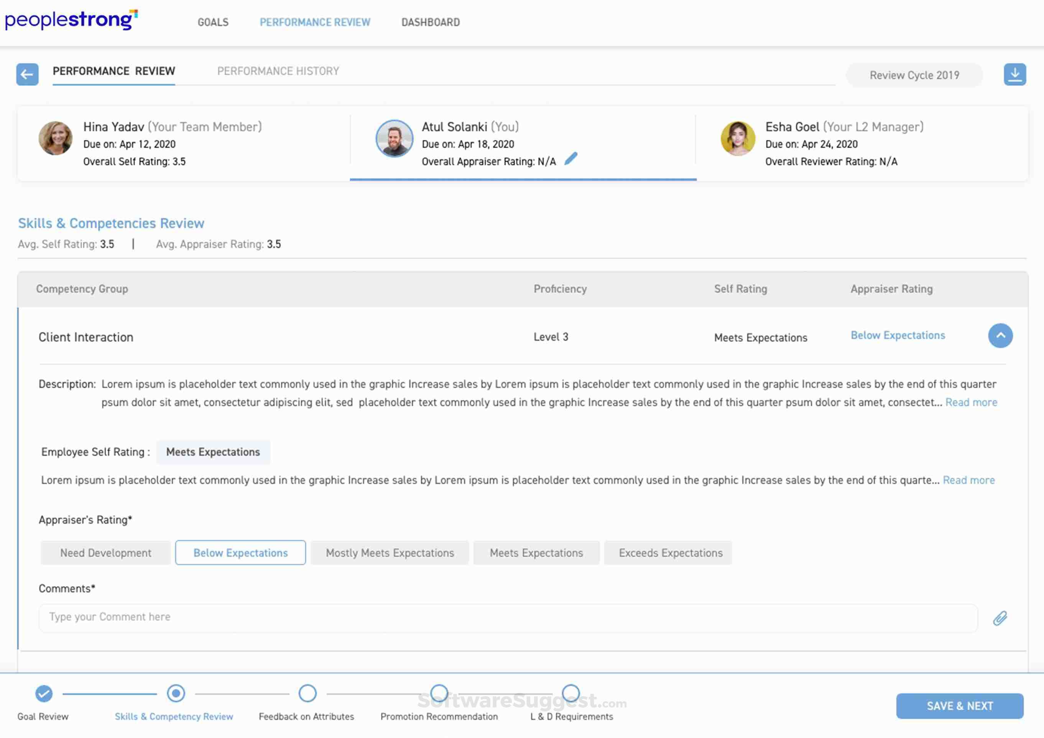Click the comment input field
The image size is (1044, 738).
point(500,618)
